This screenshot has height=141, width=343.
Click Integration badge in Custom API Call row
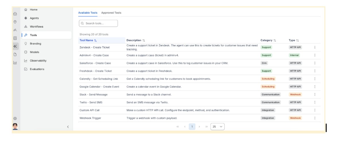268,110
